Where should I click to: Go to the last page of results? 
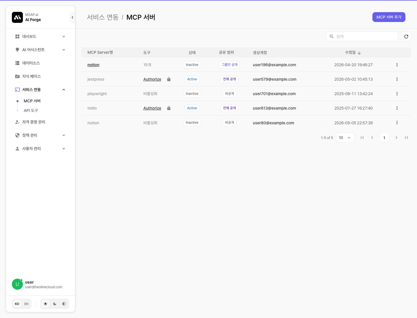[406, 138]
